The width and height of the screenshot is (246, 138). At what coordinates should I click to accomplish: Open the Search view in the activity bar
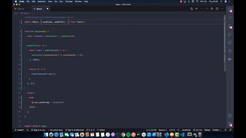[230, 18]
